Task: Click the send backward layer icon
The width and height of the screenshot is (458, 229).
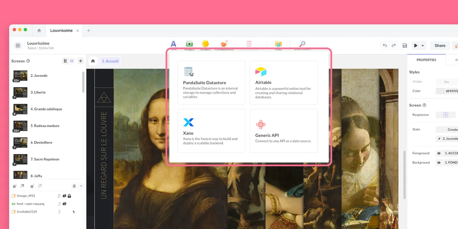Action: tap(32, 186)
